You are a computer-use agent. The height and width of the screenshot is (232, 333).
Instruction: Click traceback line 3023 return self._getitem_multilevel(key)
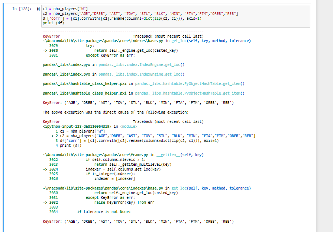click(110, 164)
